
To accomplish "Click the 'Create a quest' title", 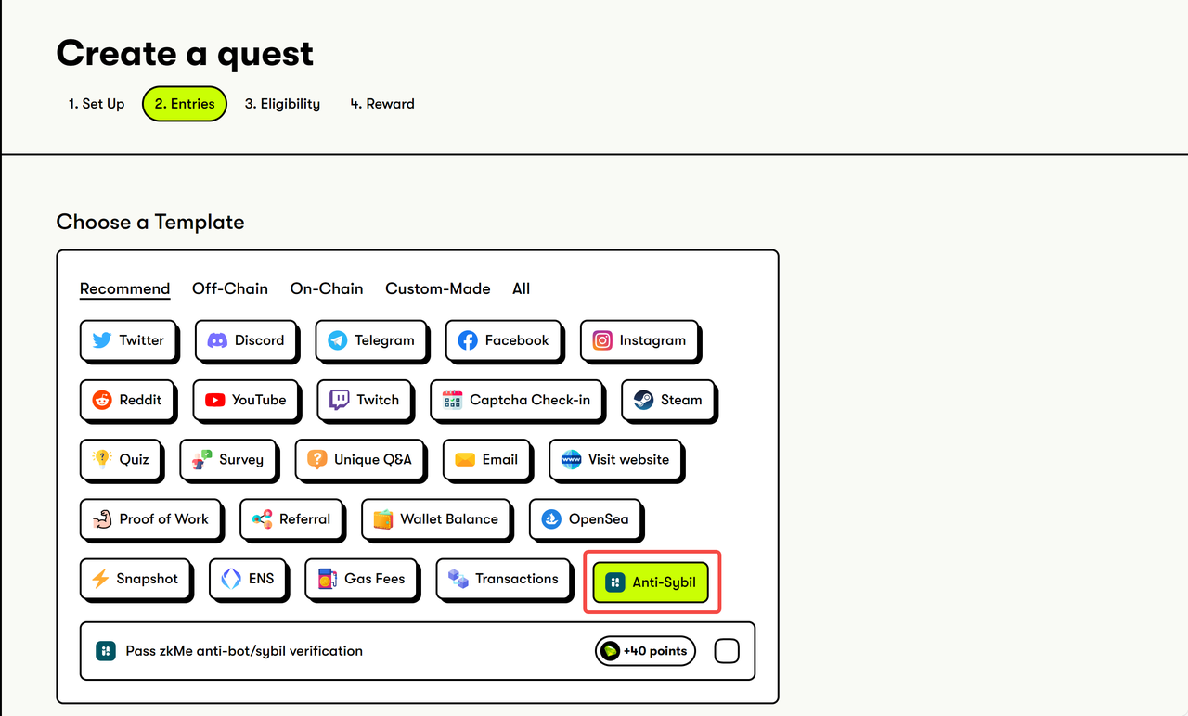I will pyautogui.click(x=185, y=53).
